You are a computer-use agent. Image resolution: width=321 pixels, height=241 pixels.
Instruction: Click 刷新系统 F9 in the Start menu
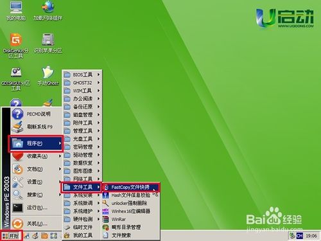(37, 127)
